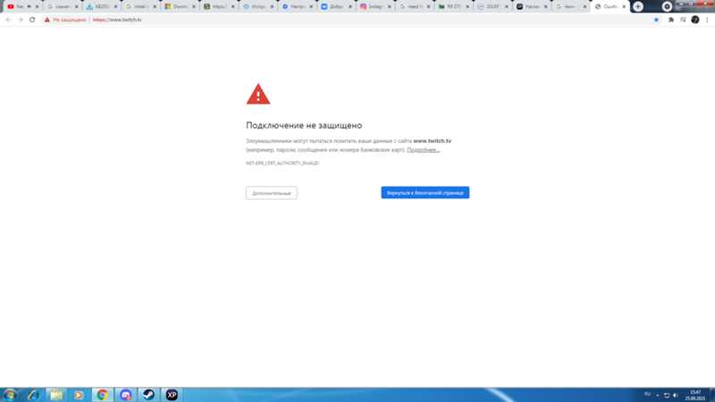This screenshot has width=715, height=402.
Task: Switch to the Google 'твич' tab
Action: point(569,6)
